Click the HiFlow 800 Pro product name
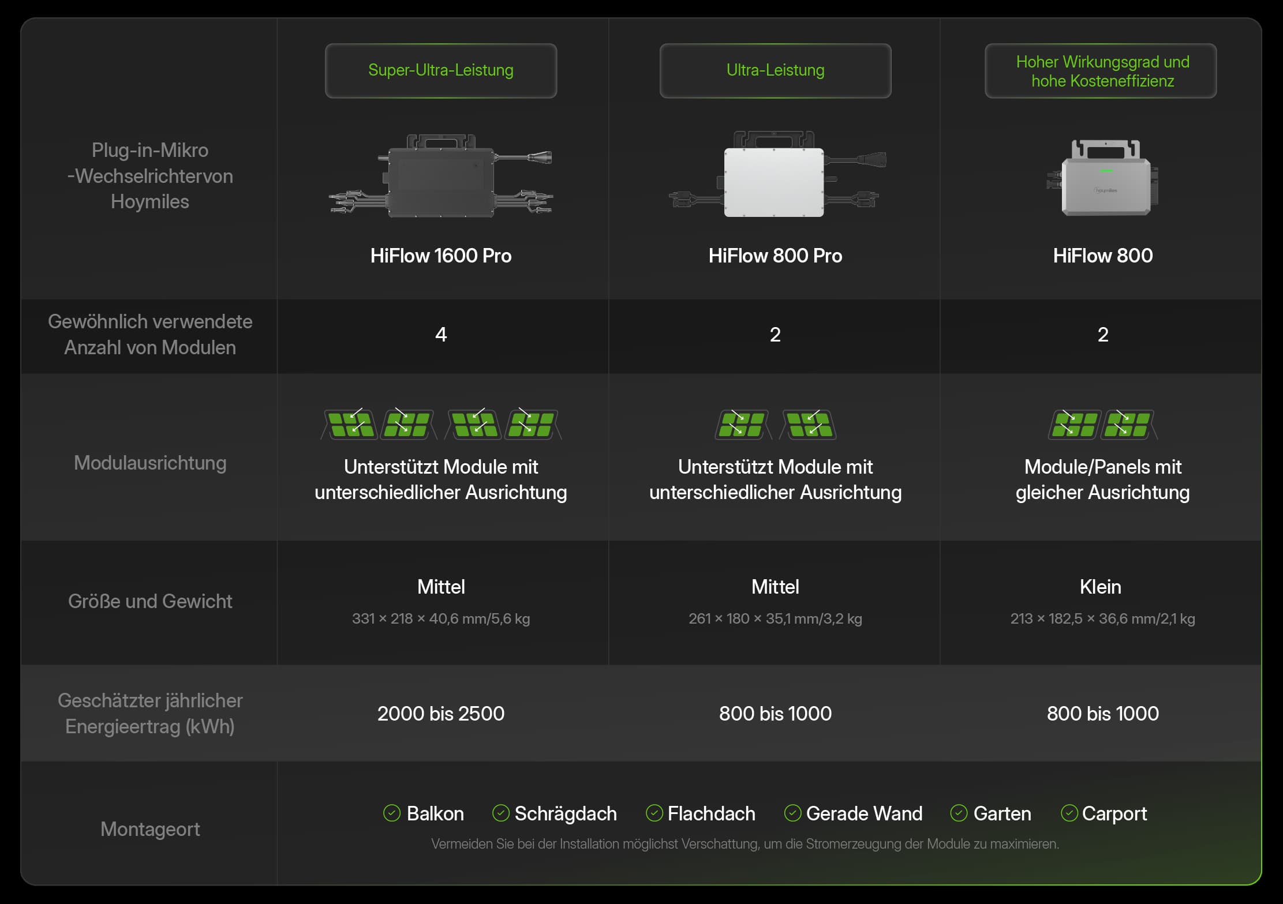1283x904 pixels. (x=775, y=256)
